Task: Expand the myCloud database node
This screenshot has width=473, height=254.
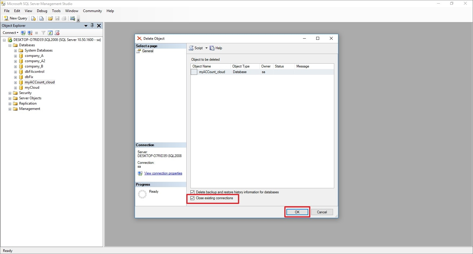Action: pos(15,88)
